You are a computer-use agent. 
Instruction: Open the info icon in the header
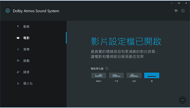click(183, 11)
